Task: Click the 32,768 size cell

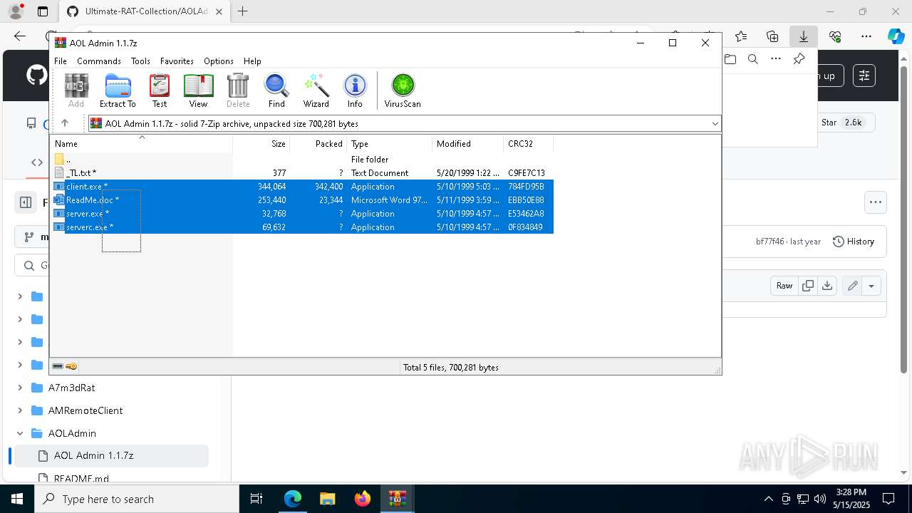Action: point(274,214)
